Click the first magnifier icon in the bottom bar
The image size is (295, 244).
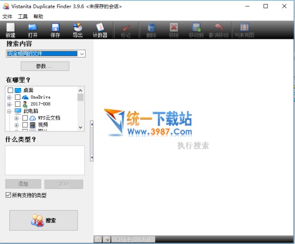[98, 239]
